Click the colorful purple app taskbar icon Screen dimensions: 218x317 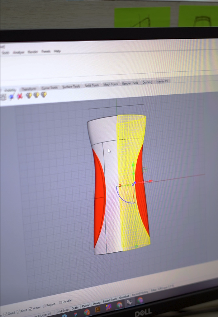[x=109, y=307]
